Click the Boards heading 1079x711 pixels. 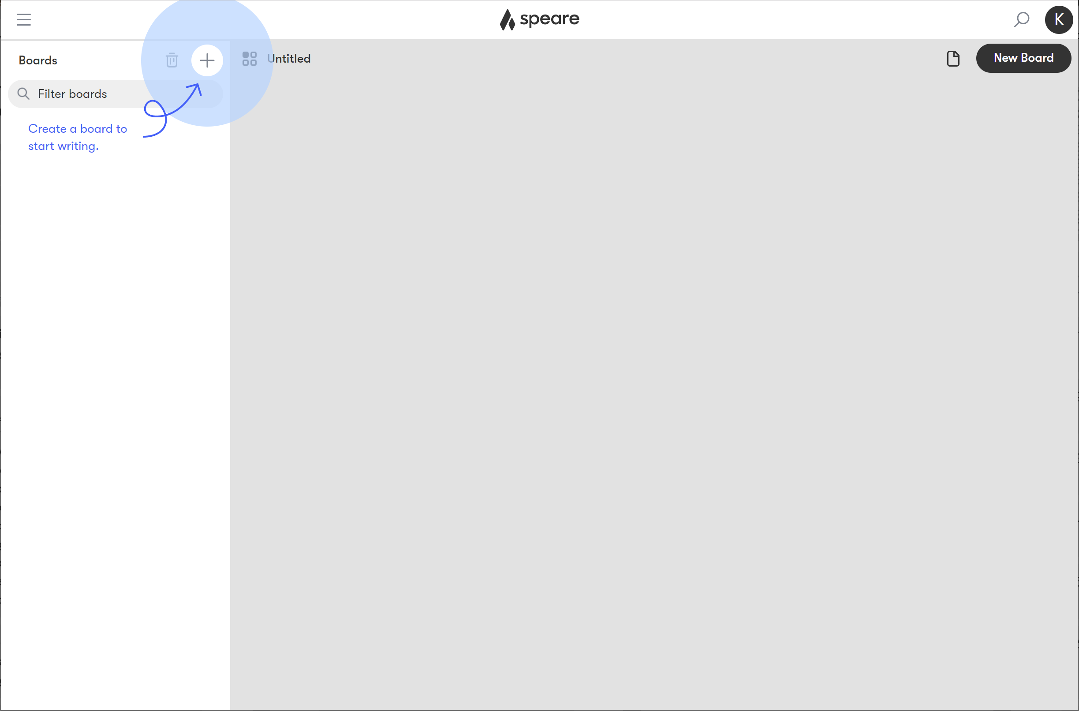(38, 60)
